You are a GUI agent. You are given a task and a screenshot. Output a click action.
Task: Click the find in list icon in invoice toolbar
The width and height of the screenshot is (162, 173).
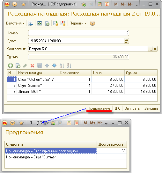click(31, 23)
